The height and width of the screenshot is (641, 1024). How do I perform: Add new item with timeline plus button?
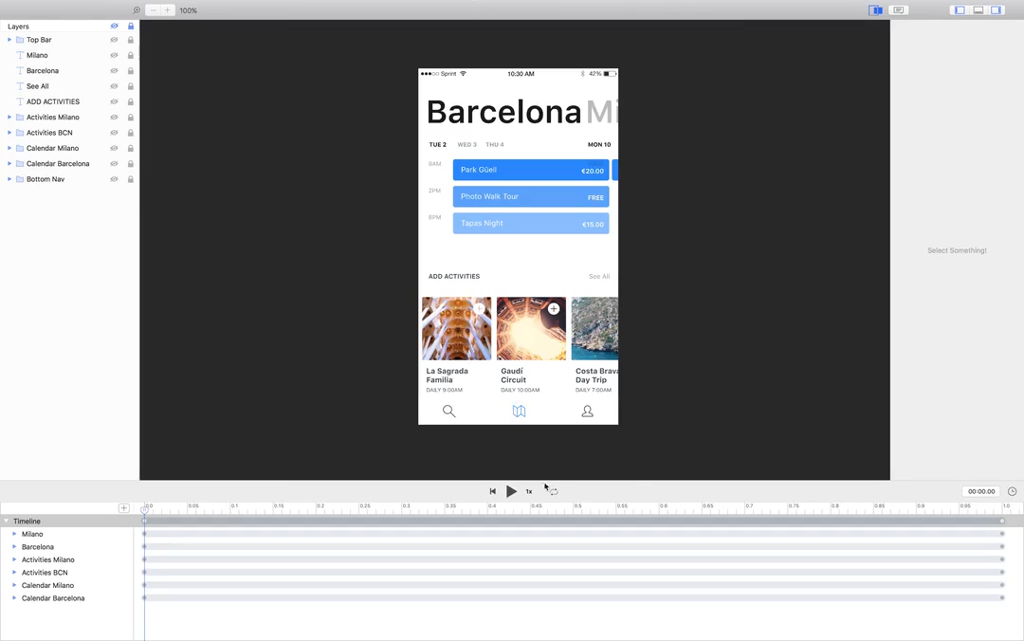[x=123, y=508]
